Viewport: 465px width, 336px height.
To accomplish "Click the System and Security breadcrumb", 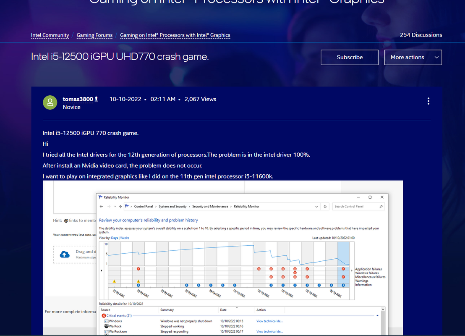I will coord(172,207).
